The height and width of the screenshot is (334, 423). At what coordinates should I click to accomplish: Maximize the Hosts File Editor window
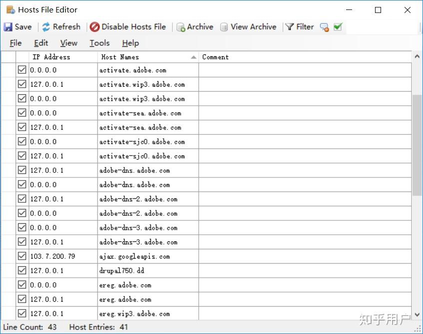click(378, 10)
